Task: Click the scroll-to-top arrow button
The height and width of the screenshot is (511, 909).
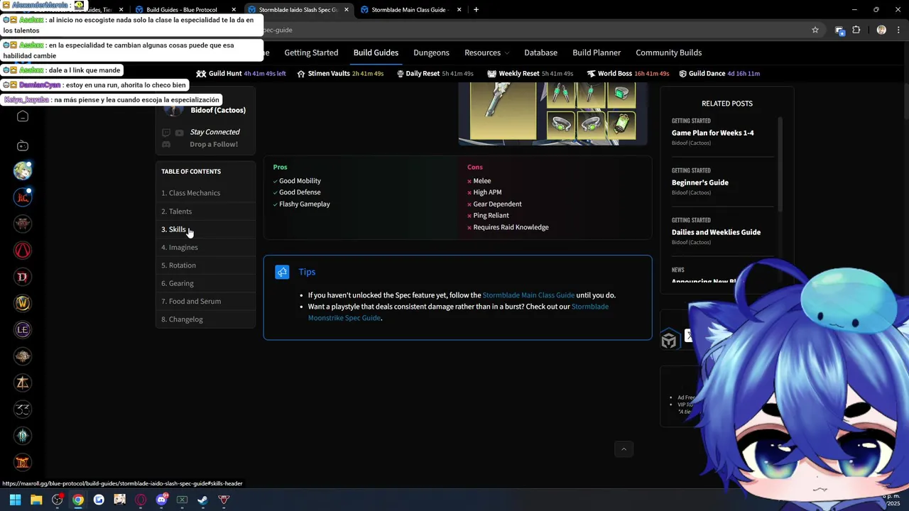Action: (624, 449)
